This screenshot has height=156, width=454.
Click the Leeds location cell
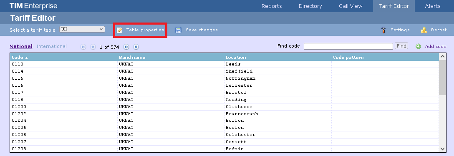(278, 64)
